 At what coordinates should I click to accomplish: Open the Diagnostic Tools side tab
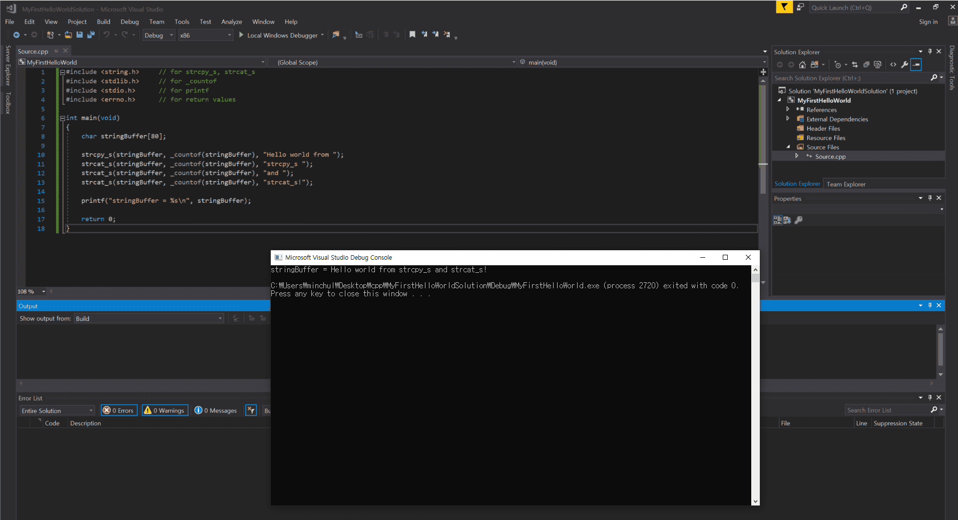[x=951, y=68]
